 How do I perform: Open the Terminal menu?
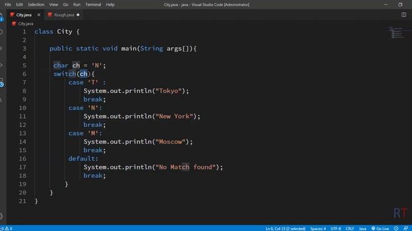coord(93,4)
